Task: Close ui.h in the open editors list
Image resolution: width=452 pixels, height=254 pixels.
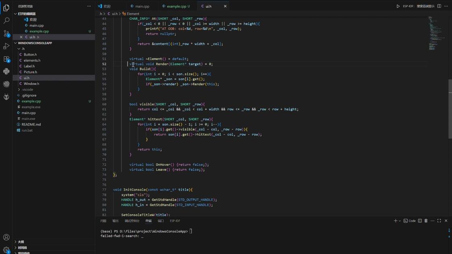Action: coord(21,37)
